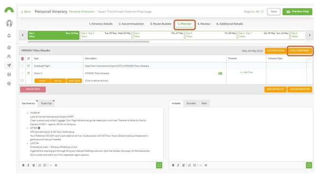Click Regions All refresh icon

[262, 12]
